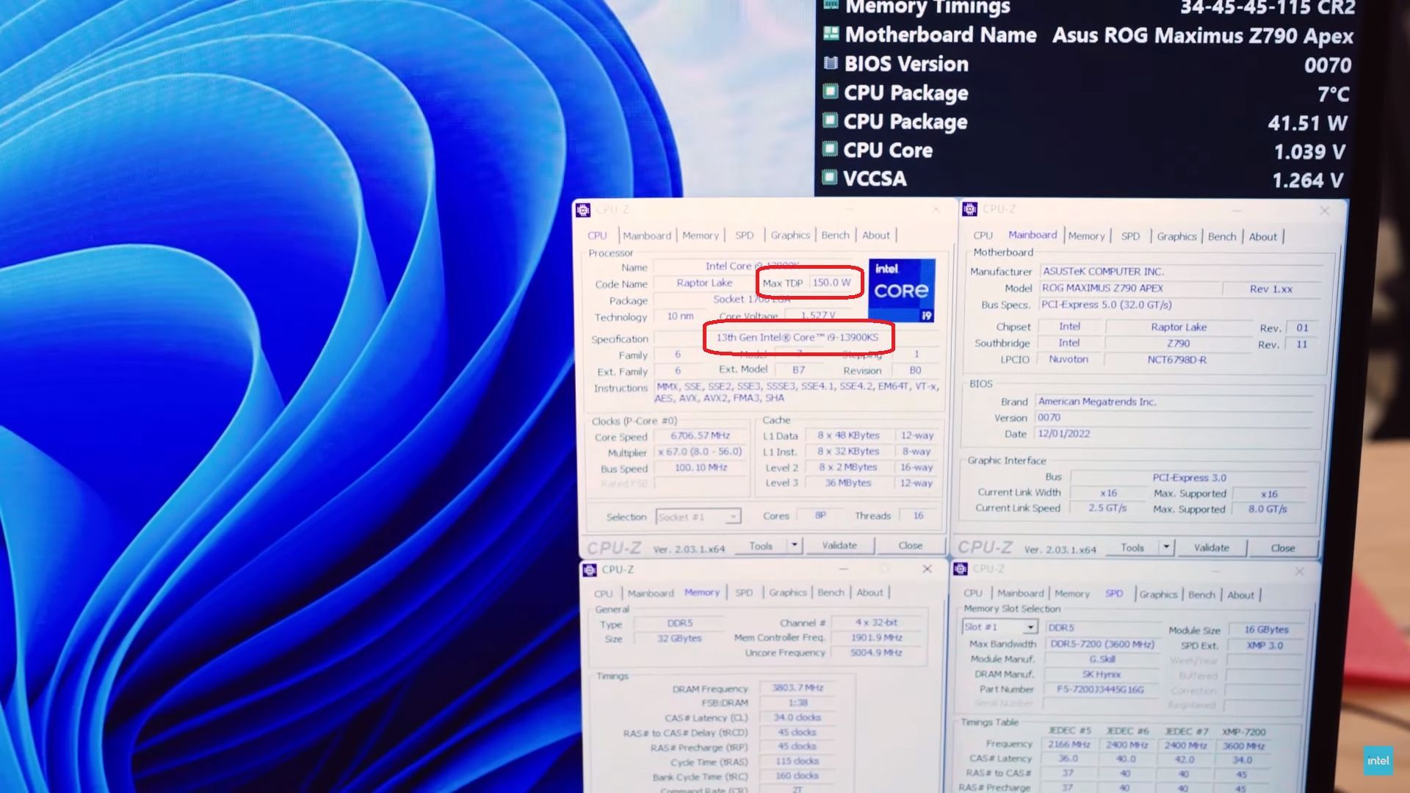Open the About tab in the SPD window

tap(1241, 595)
